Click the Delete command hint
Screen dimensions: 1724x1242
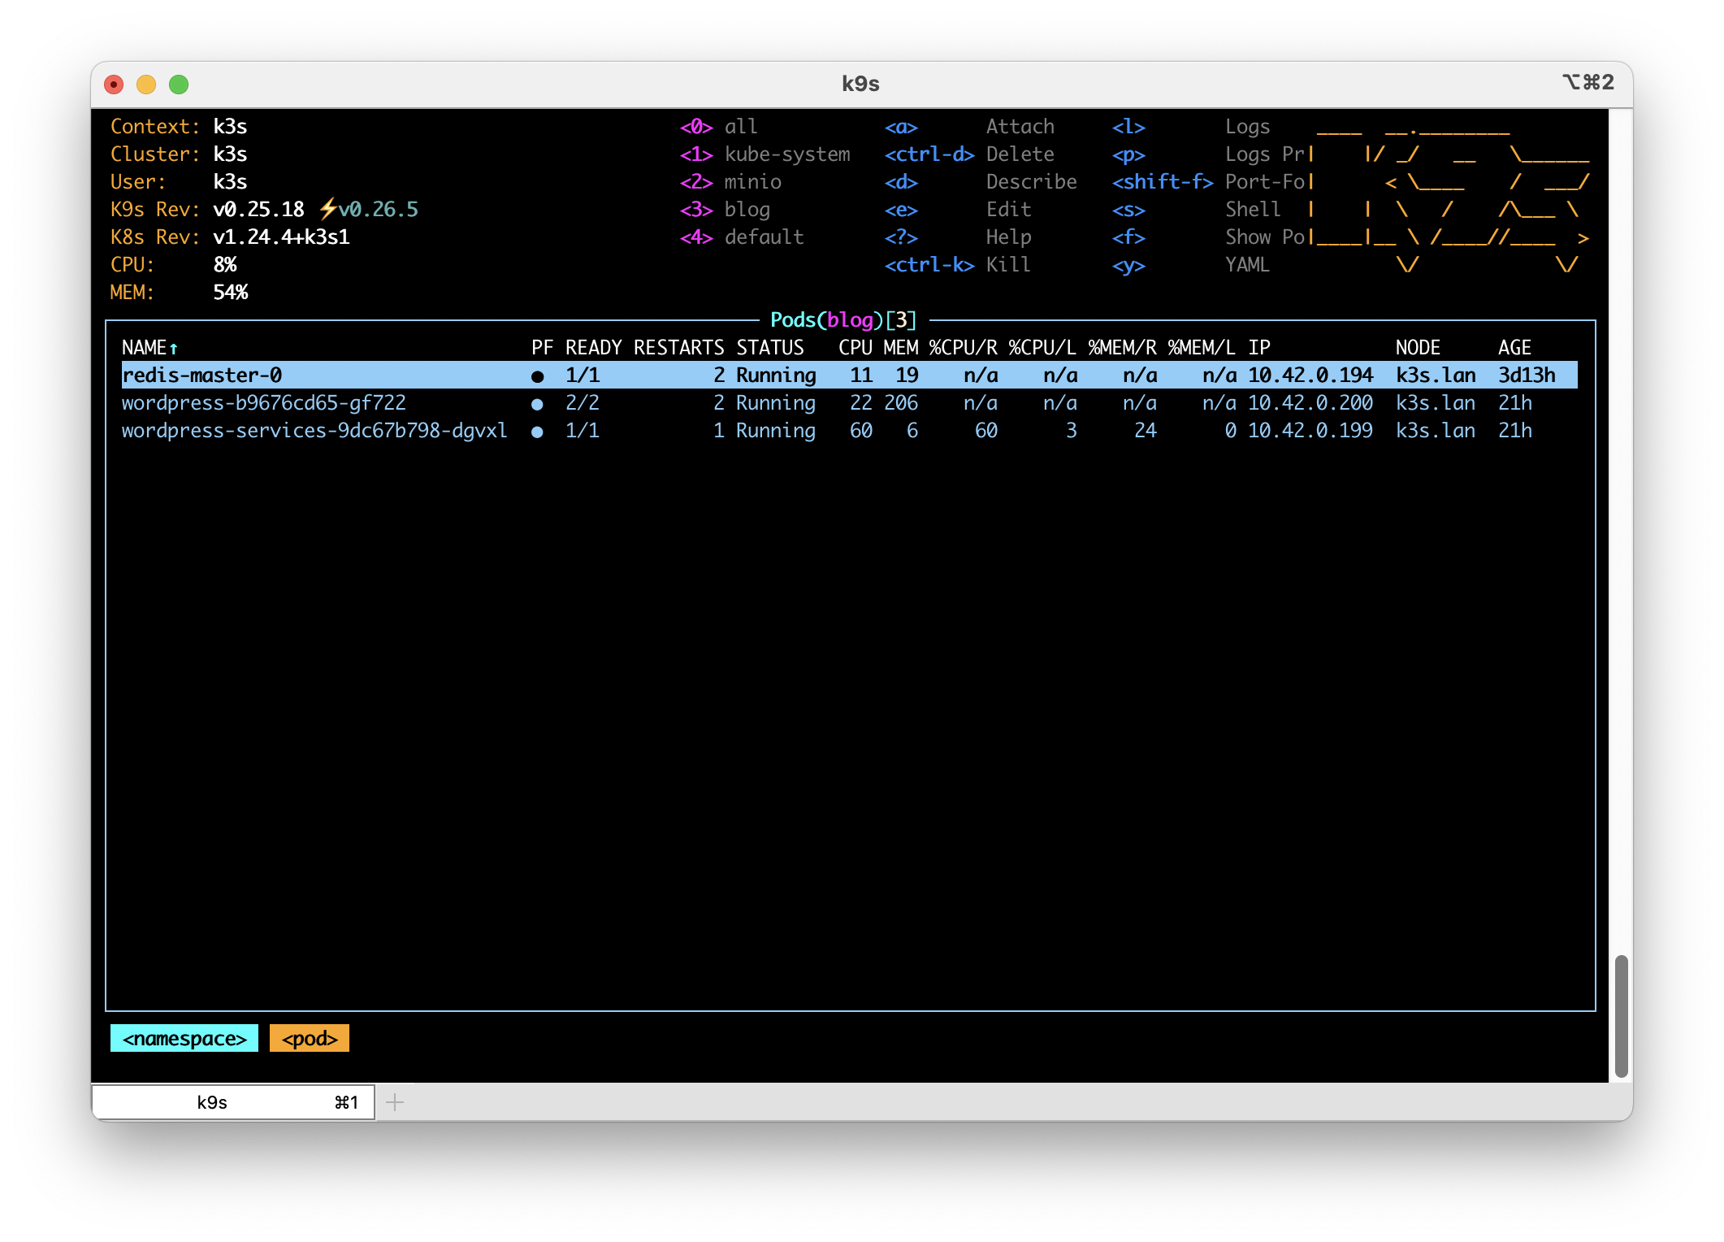click(x=1020, y=154)
